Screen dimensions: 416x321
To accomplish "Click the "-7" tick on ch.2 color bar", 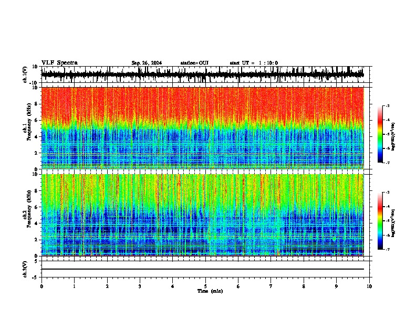I will pyautogui.click(x=387, y=249).
